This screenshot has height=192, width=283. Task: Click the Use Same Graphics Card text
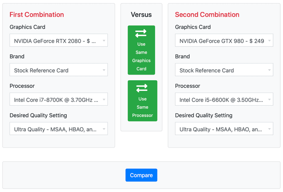click(x=141, y=56)
